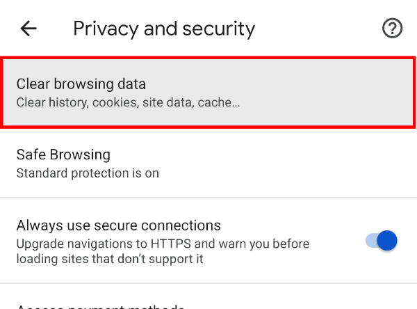The image size is (417, 309).
Task: Tap the back arrow icon
Action: coord(28,29)
